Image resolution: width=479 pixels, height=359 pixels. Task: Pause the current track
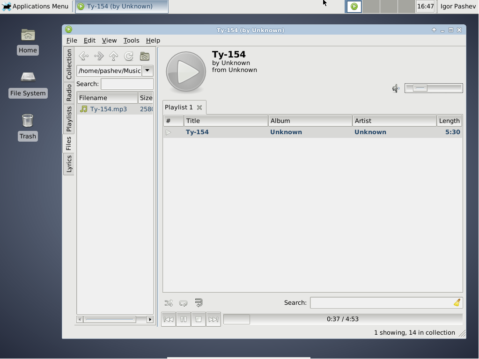coord(183,319)
